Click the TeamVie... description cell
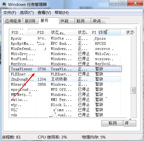 [61, 69]
